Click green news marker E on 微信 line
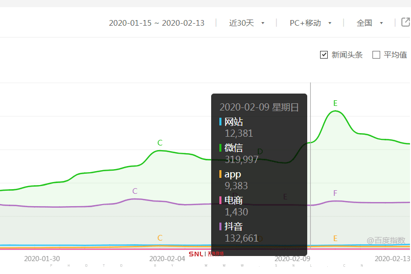The image size is (411, 274). pyautogui.click(x=335, y=103)
